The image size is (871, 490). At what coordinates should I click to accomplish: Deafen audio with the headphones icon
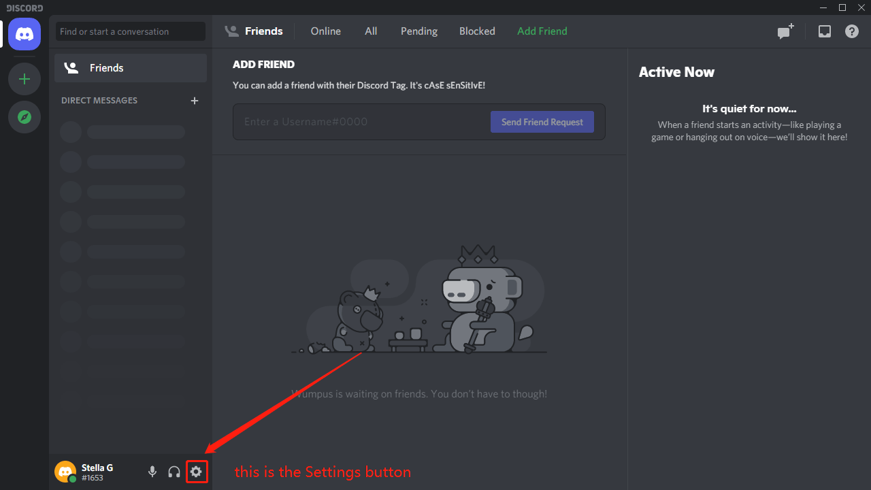(174, 472)
